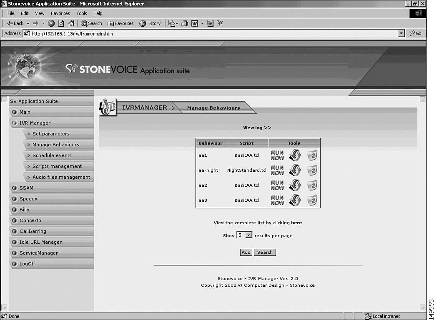Screen dimensions: 434x320
Task: Click the recycle bin icon for aa3
Action: point(312,200)
